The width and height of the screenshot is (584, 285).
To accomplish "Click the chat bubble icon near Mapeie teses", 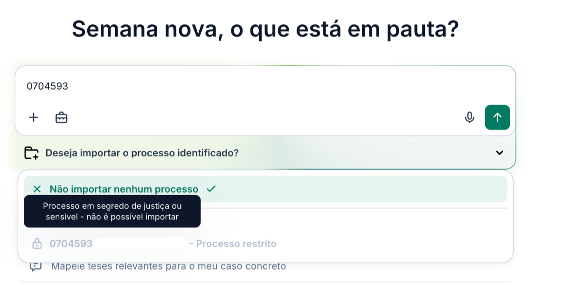I will [x=36, y=267].
